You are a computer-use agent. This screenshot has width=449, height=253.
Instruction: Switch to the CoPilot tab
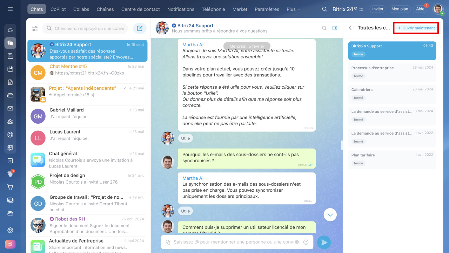[58, 9]
